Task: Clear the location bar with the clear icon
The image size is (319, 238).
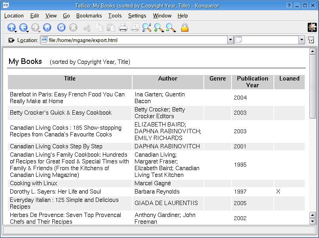Action: (11, 40)
